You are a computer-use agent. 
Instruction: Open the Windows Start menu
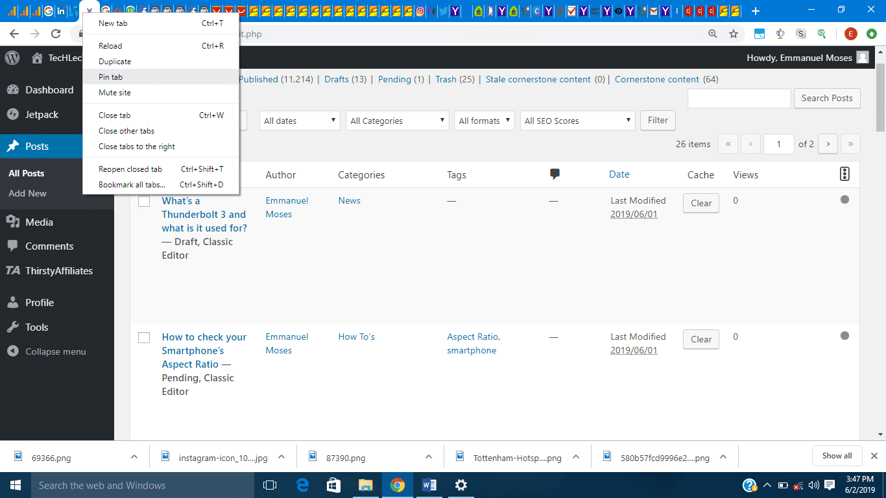point(14,485)
